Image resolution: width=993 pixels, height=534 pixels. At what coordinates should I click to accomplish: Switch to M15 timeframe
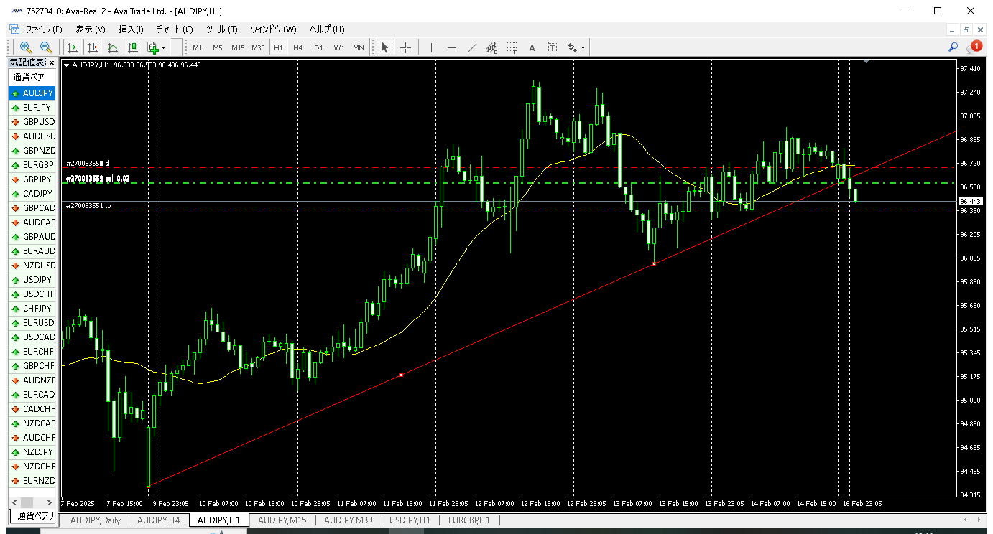coord(238,48)
